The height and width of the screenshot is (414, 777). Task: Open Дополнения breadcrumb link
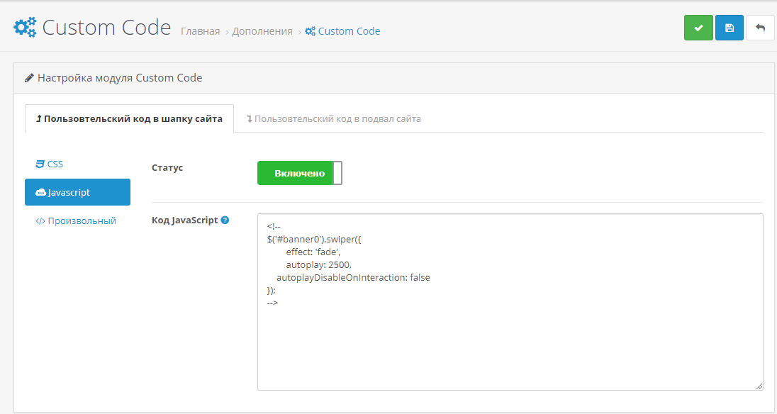262,31
